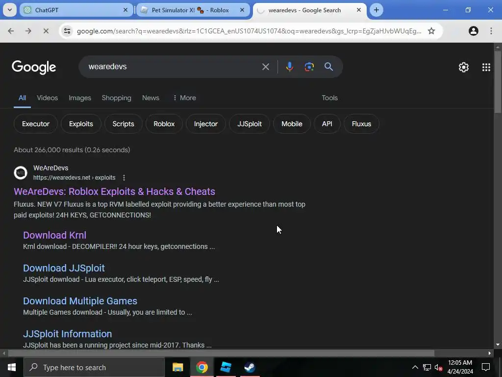The height and width of the screenshot is (377, 502).
Task: Open Chrome three-dot menu
Action: click(x=491, y=31)
